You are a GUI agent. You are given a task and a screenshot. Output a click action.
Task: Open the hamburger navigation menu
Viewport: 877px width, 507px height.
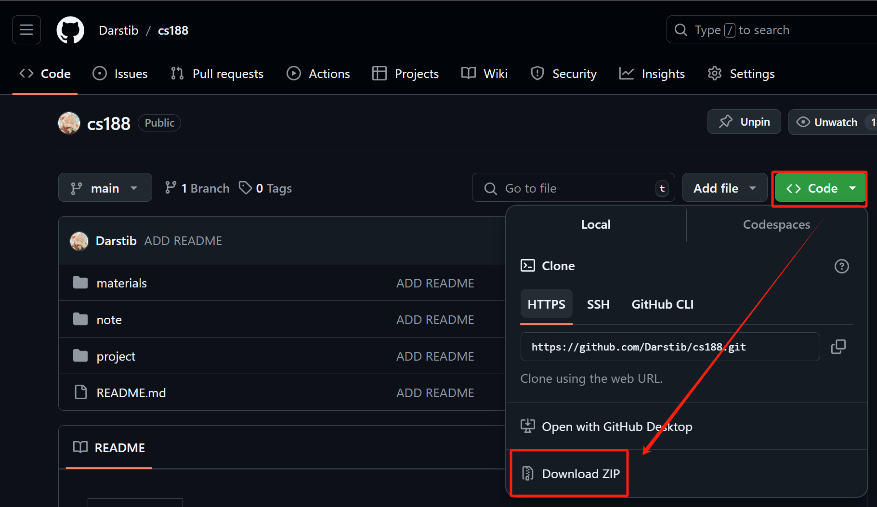tap(26, 30)
